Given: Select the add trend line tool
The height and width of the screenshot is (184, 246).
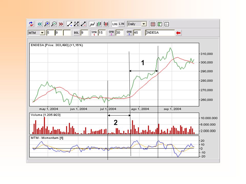Looking at the screenshot, I should 69,24.
